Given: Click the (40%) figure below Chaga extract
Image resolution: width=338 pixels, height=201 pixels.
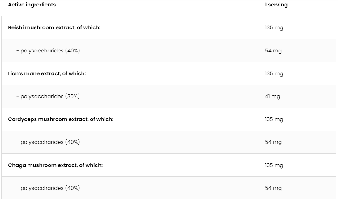Looking at the screenshot, I should click(72, 188).
